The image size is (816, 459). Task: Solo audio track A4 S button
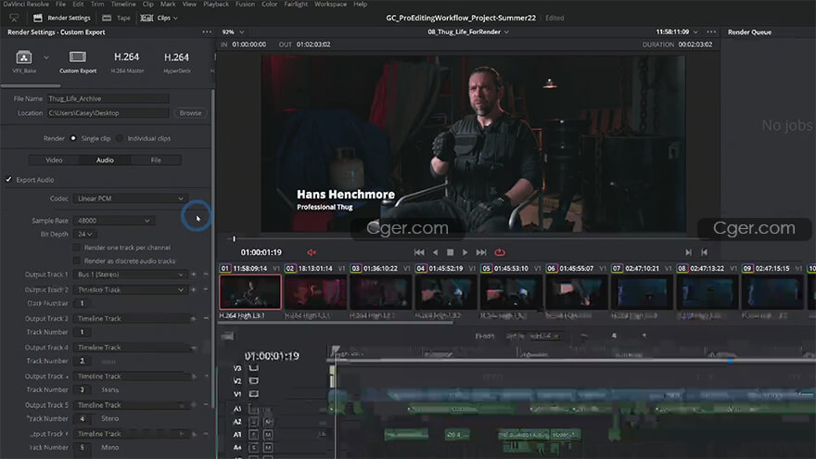pyautogui.click(x=254, y=448)
